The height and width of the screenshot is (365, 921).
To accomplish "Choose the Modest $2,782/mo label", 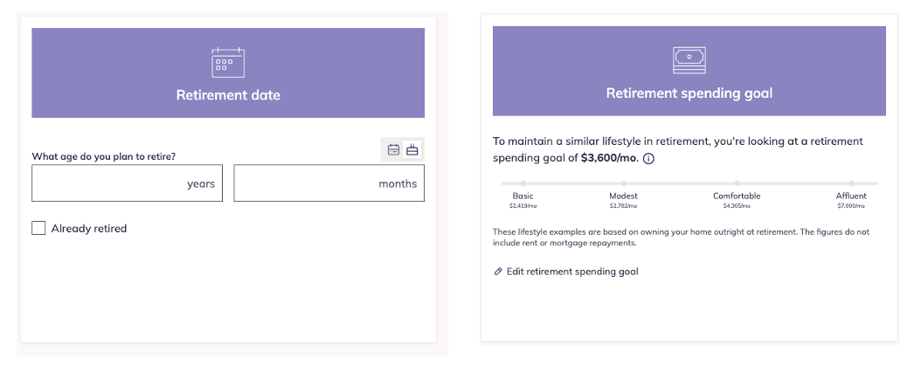I will [x=623, y=200].
